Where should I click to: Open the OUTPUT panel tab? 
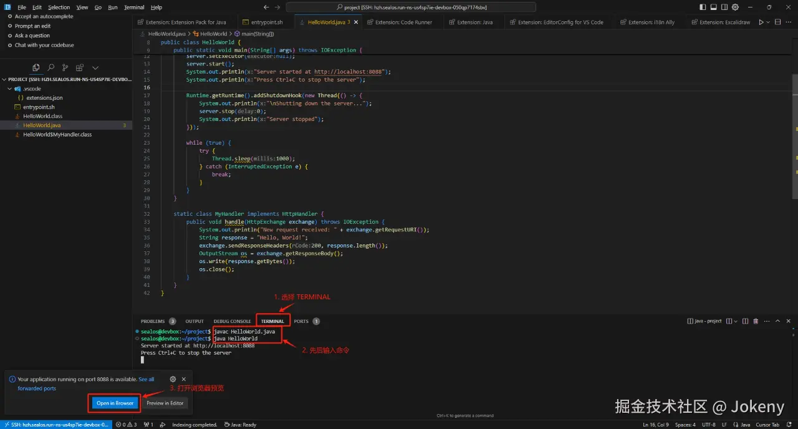coord(195,321)
